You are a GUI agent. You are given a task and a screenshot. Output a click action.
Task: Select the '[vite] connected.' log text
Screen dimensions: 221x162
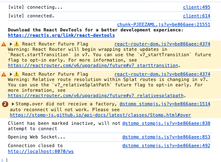31,16
